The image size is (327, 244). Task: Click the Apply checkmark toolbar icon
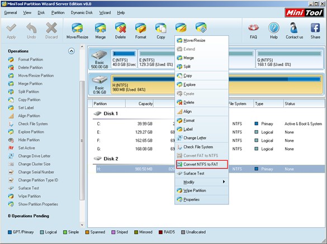(11, 28)
